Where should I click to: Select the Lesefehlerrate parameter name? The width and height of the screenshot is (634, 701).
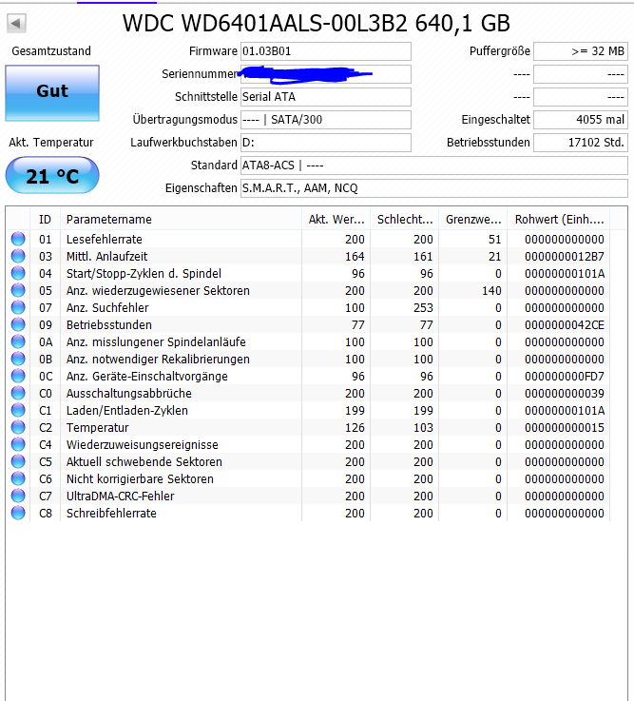[x=105, y=239]
